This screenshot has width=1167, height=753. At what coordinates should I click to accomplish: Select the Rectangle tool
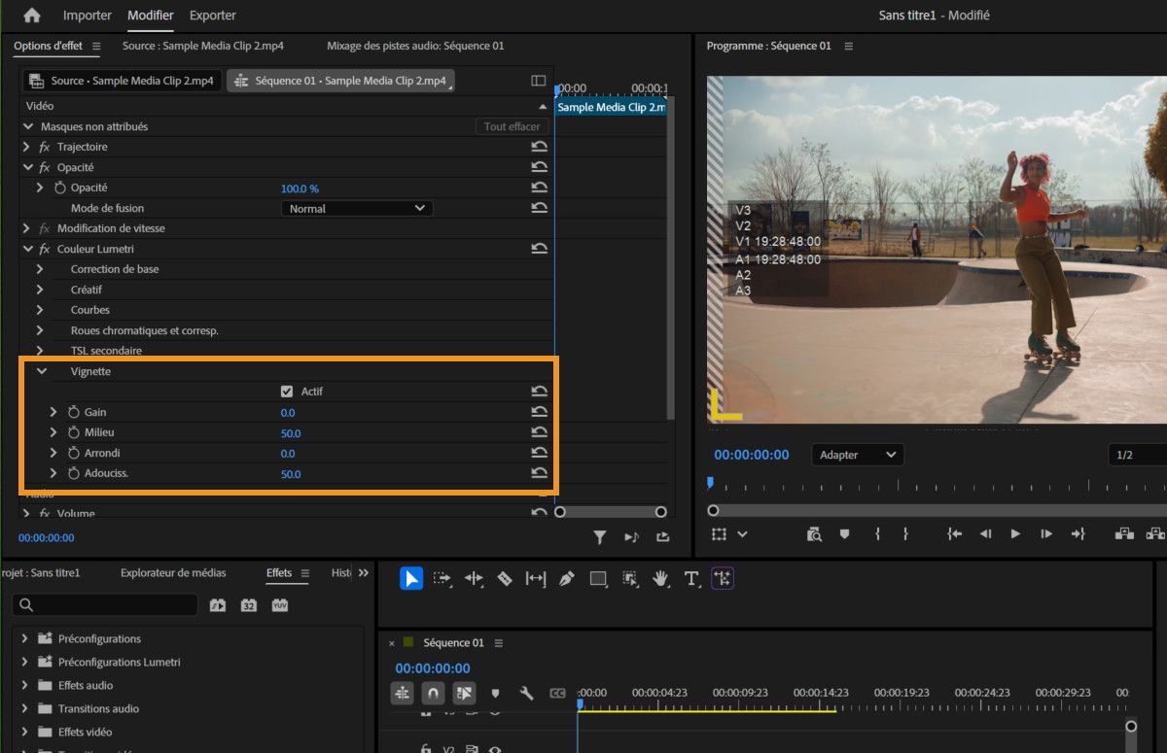click(x=598, y=579)
